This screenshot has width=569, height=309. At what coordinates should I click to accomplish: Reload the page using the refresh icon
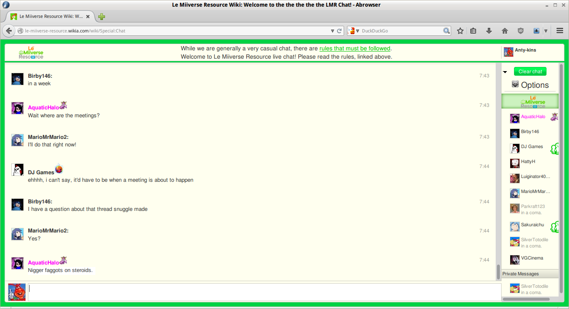[339, 31]
